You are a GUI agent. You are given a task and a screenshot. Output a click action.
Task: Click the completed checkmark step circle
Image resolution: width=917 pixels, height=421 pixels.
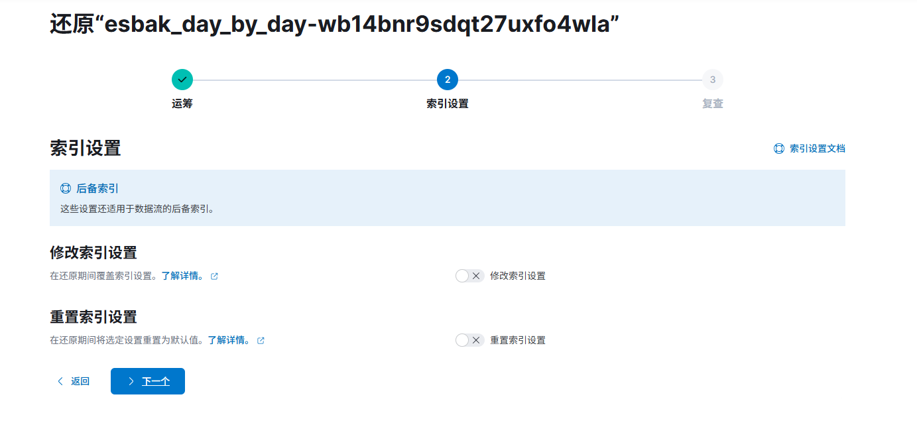tap(182, 80)
